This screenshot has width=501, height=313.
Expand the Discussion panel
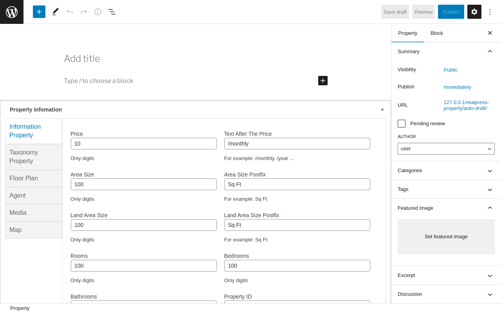(446, 294)
